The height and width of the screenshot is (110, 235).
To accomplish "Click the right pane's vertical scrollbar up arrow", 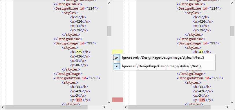I will (232, 3).
